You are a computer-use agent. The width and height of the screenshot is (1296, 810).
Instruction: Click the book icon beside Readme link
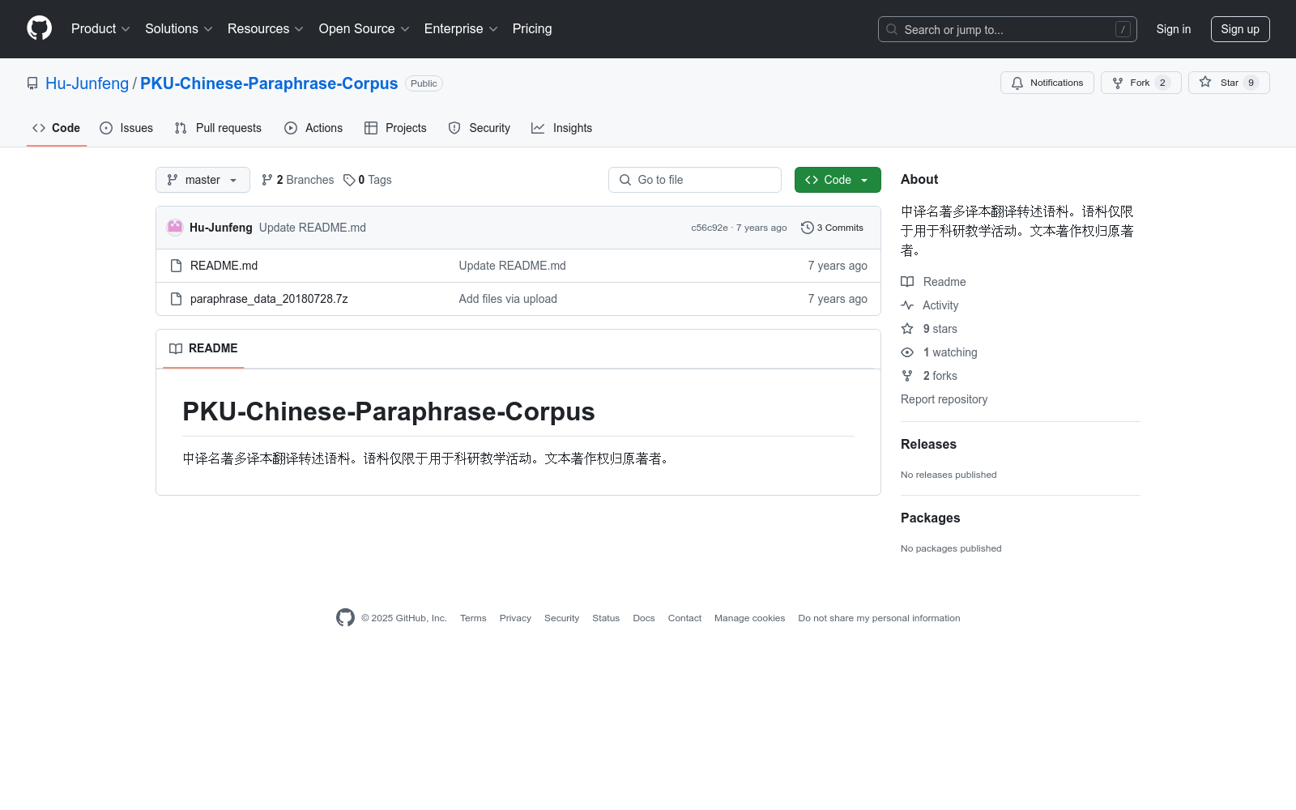tap(907, 282)
